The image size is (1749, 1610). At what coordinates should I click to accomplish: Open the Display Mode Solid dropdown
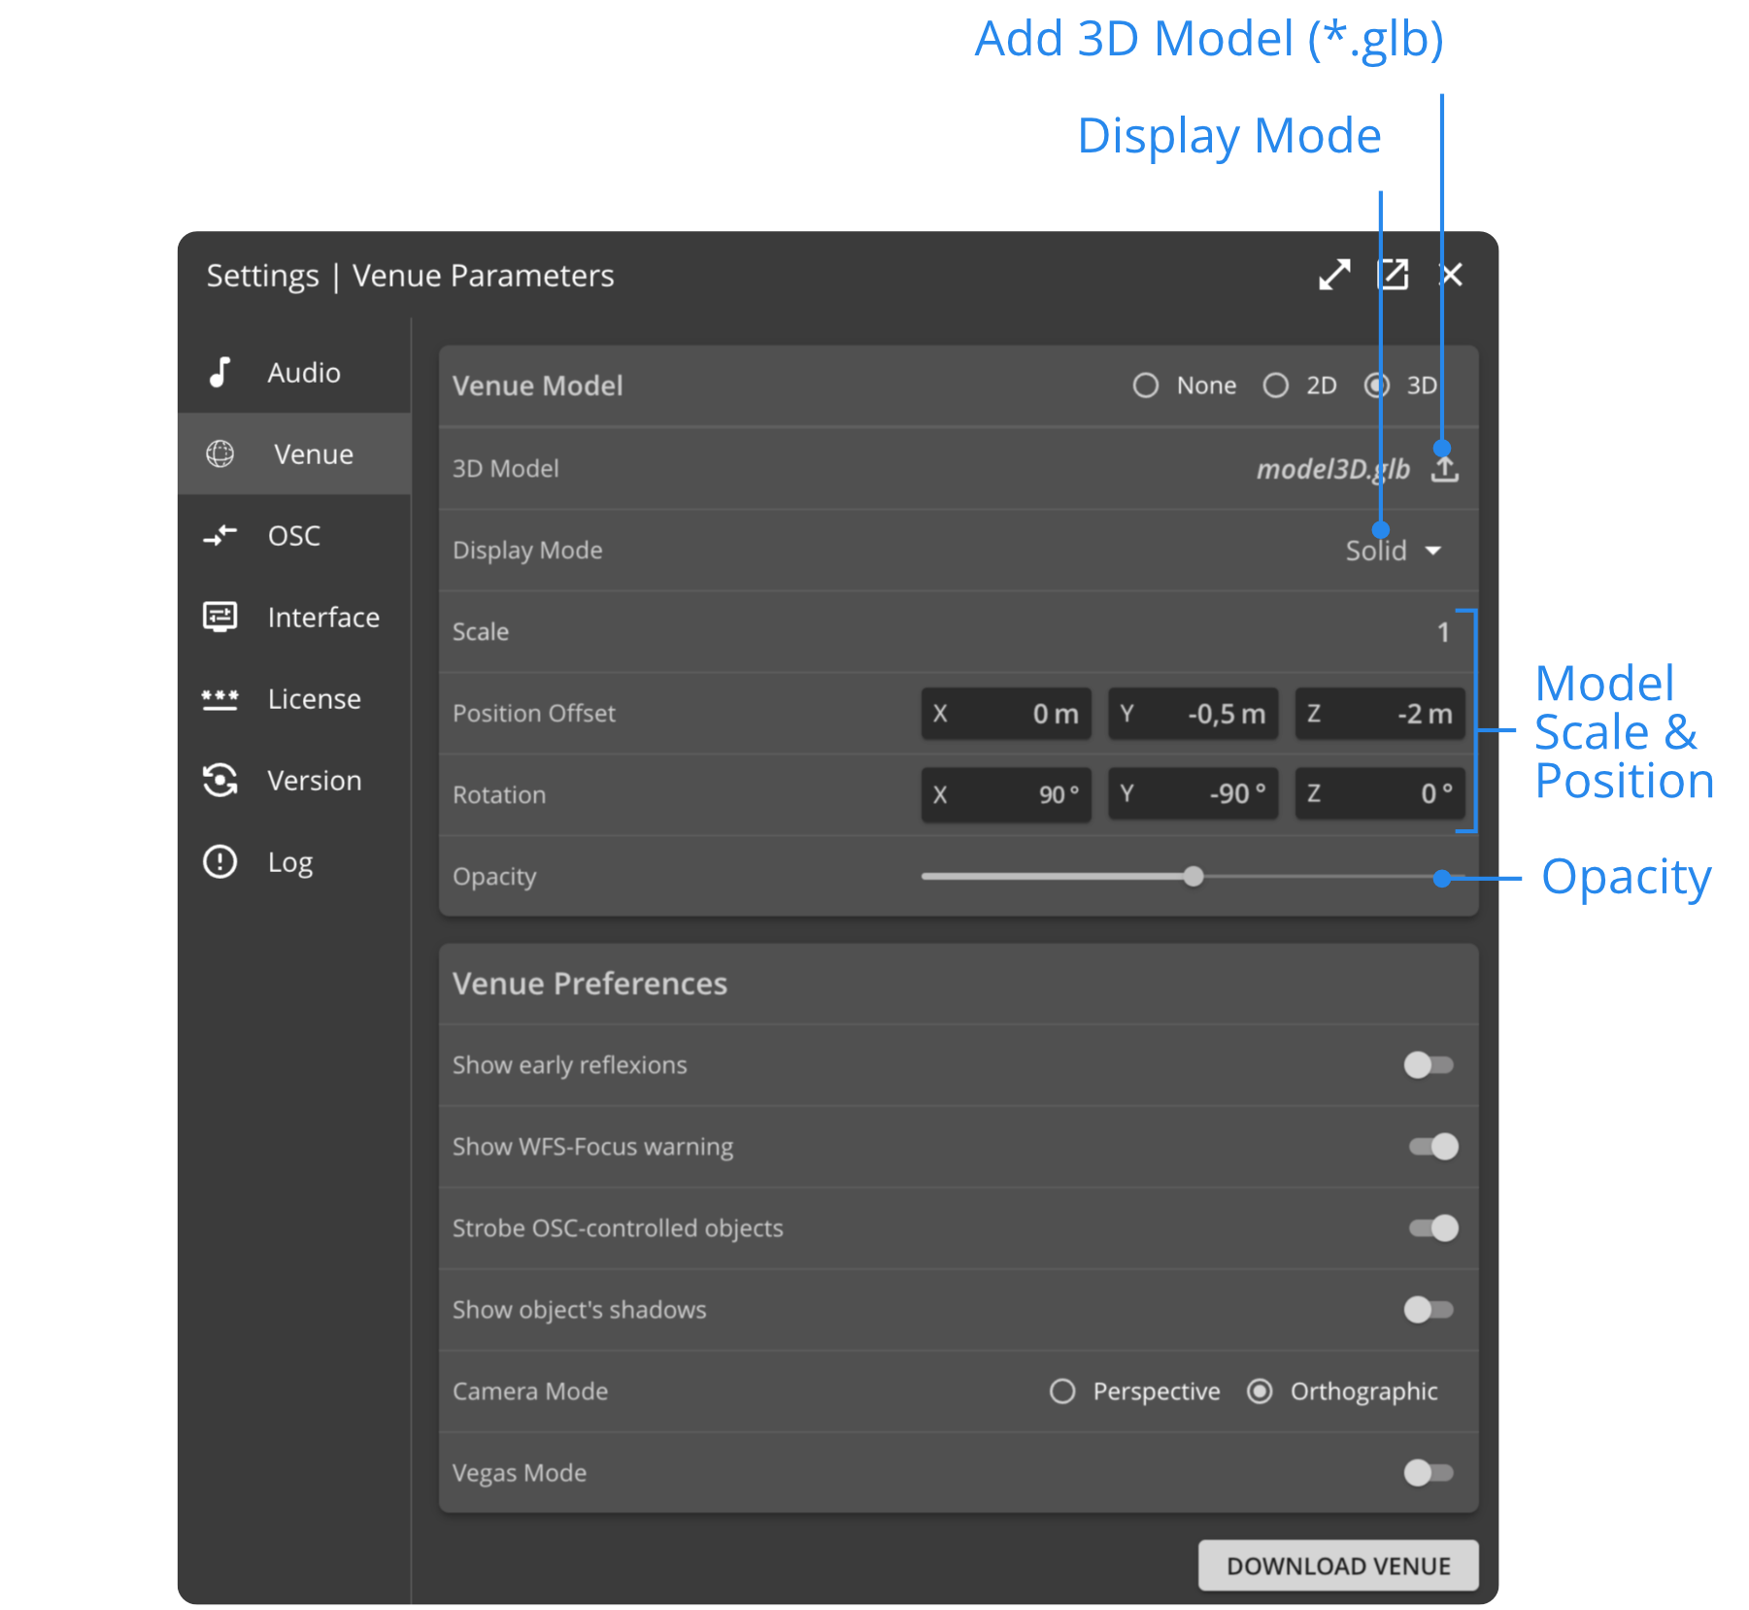coord(1393,551)
